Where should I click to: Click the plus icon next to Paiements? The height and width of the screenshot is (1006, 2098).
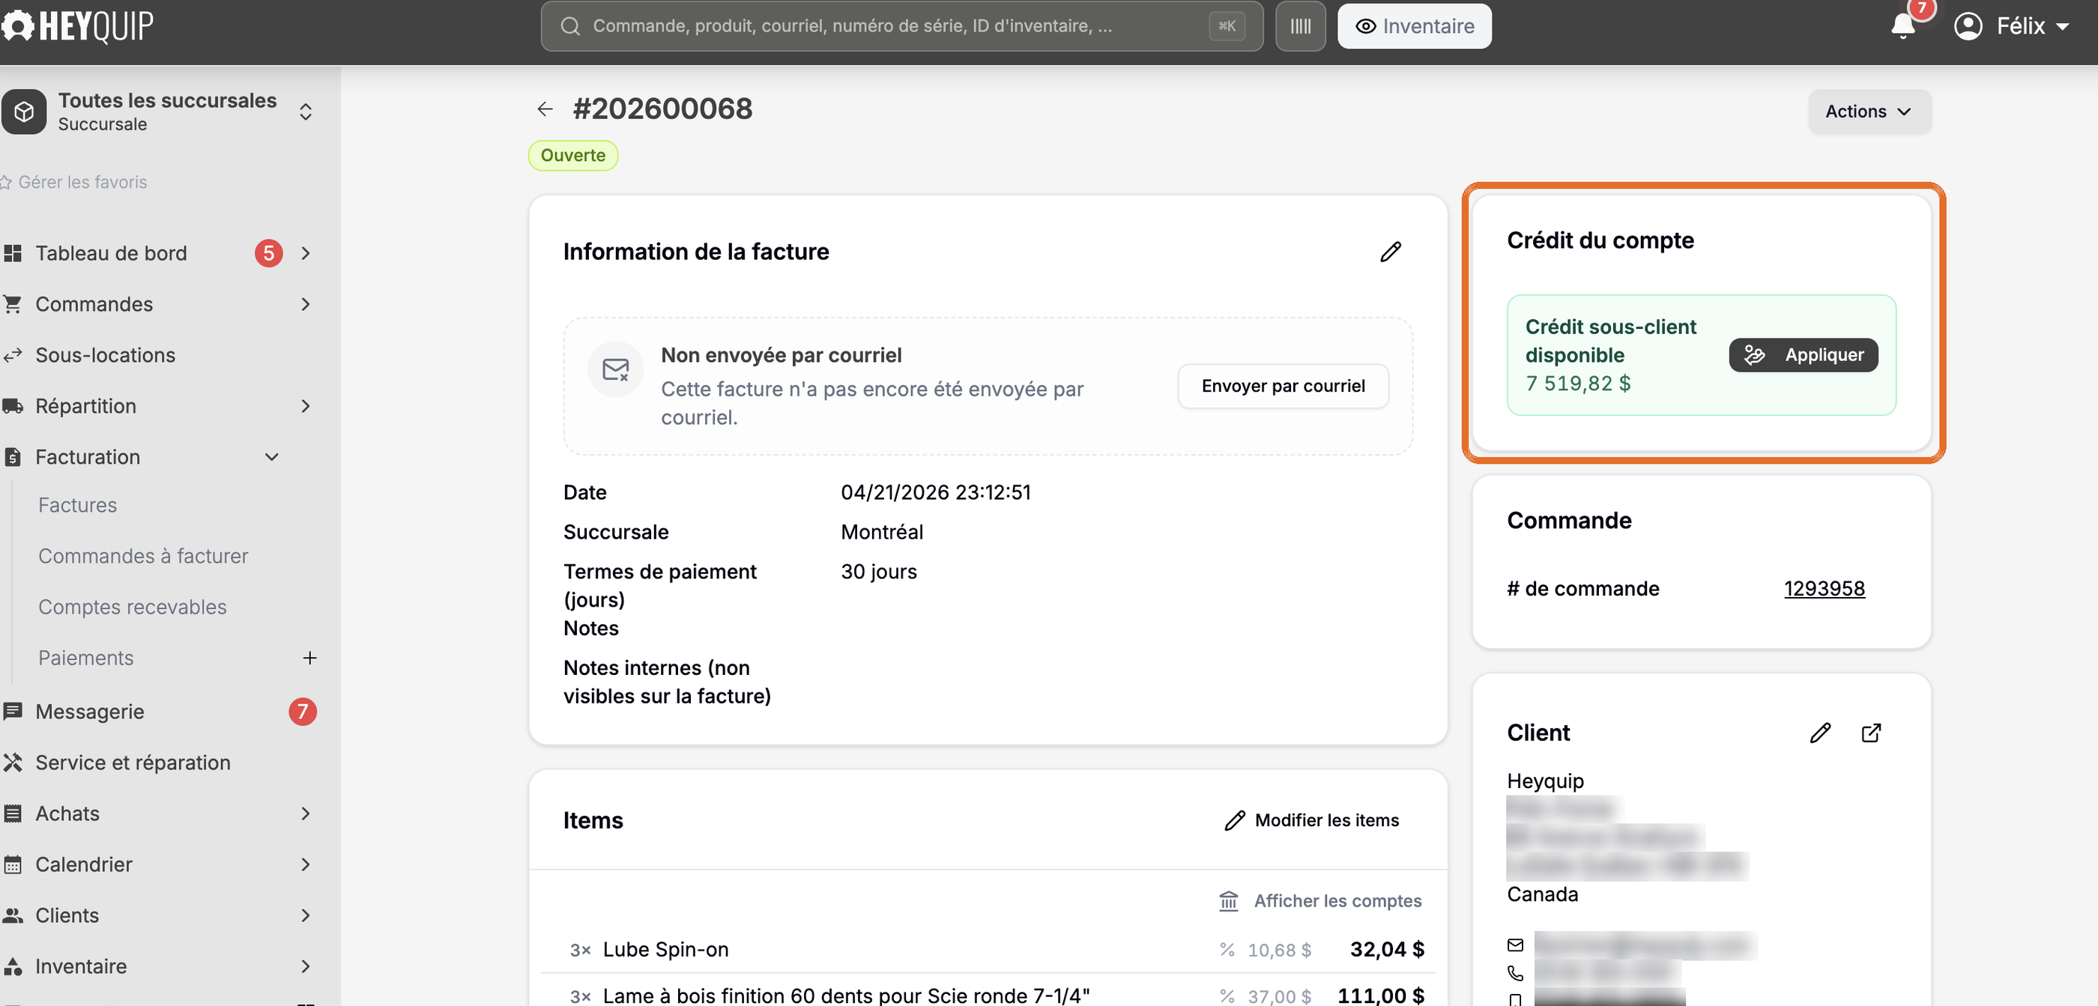309,658
